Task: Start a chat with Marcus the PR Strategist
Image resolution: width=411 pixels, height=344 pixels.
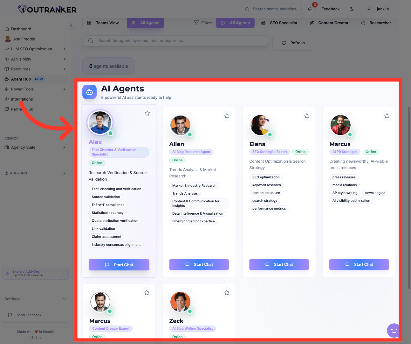Action: pos(359,265)
